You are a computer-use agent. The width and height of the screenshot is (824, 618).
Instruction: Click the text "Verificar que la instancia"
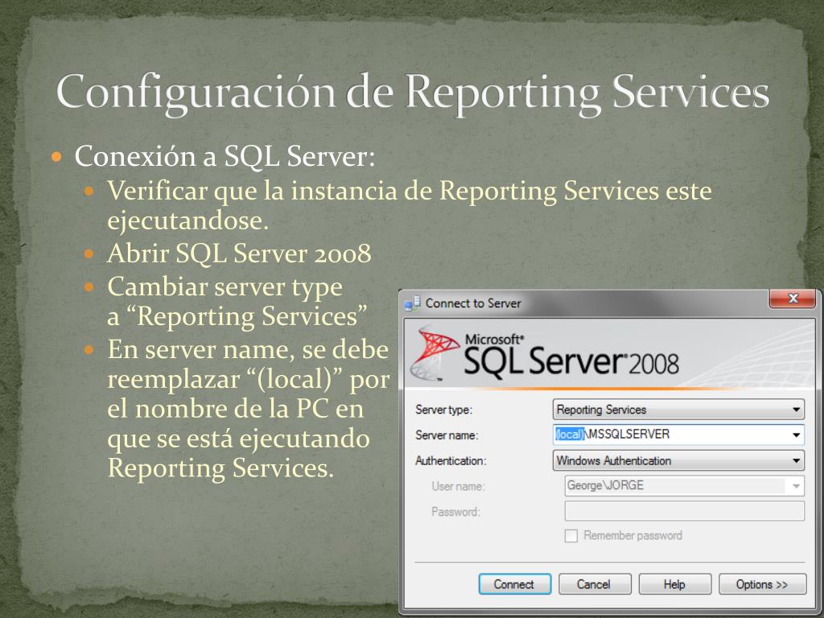[x=252, y=190]
